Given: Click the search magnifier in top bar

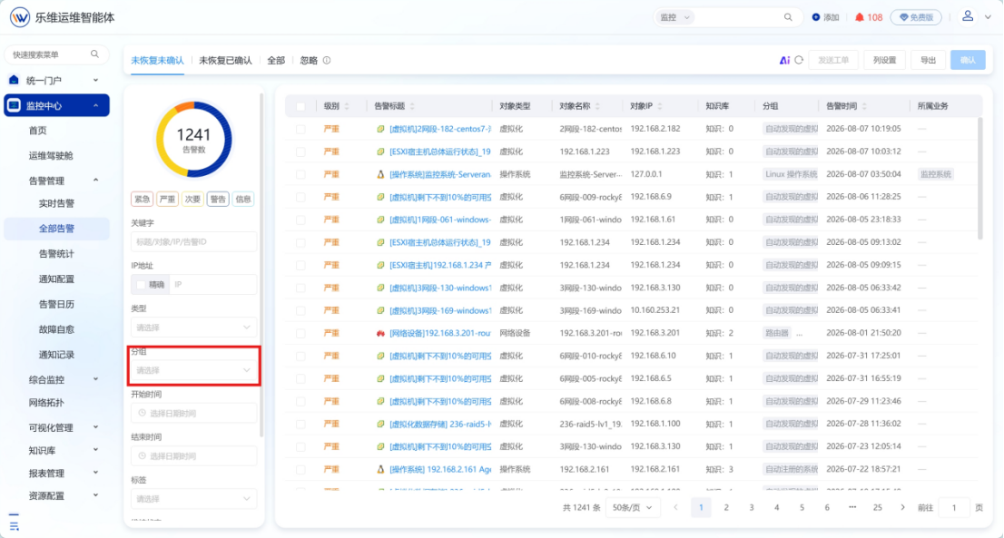Looking at the screenshot, I should point(788,17).
